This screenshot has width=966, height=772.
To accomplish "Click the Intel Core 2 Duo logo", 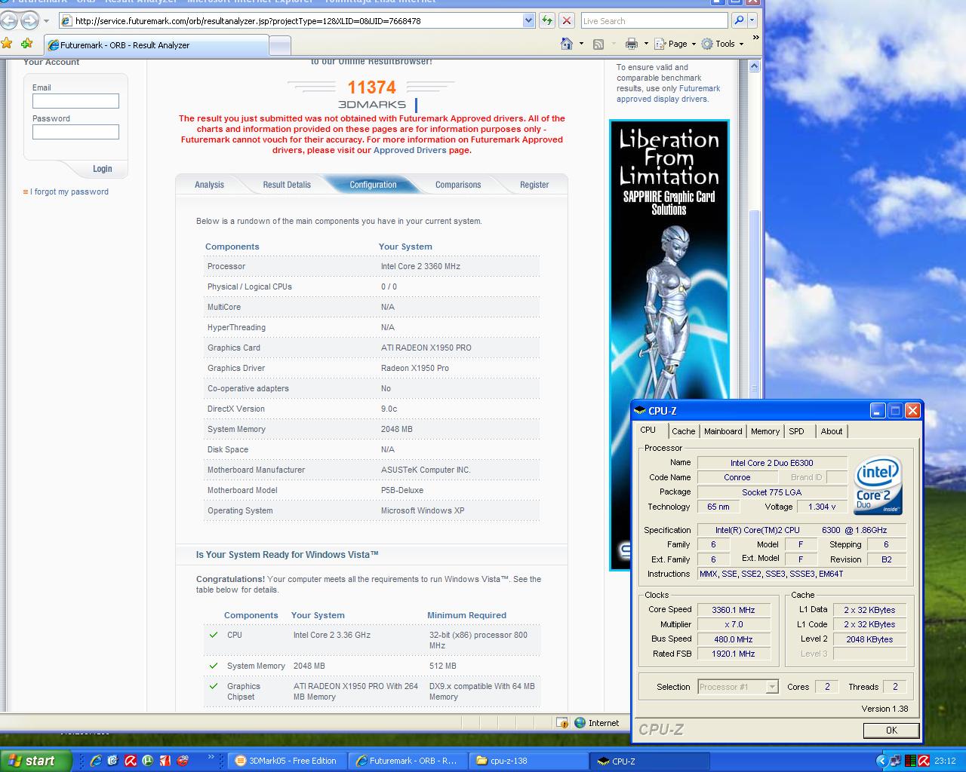I will (878, 486).
